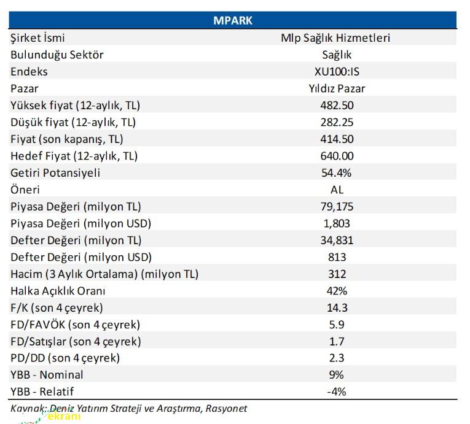Image resolution: width=470 pixels, height=424 pixels.
Task: Select the 414.50 last closing price
Action: point(337,139)
